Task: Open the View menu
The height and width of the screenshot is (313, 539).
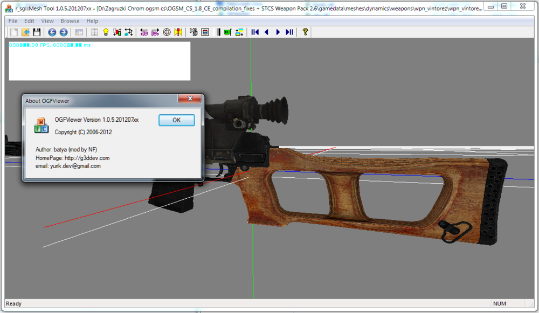Action: point(47,21)
